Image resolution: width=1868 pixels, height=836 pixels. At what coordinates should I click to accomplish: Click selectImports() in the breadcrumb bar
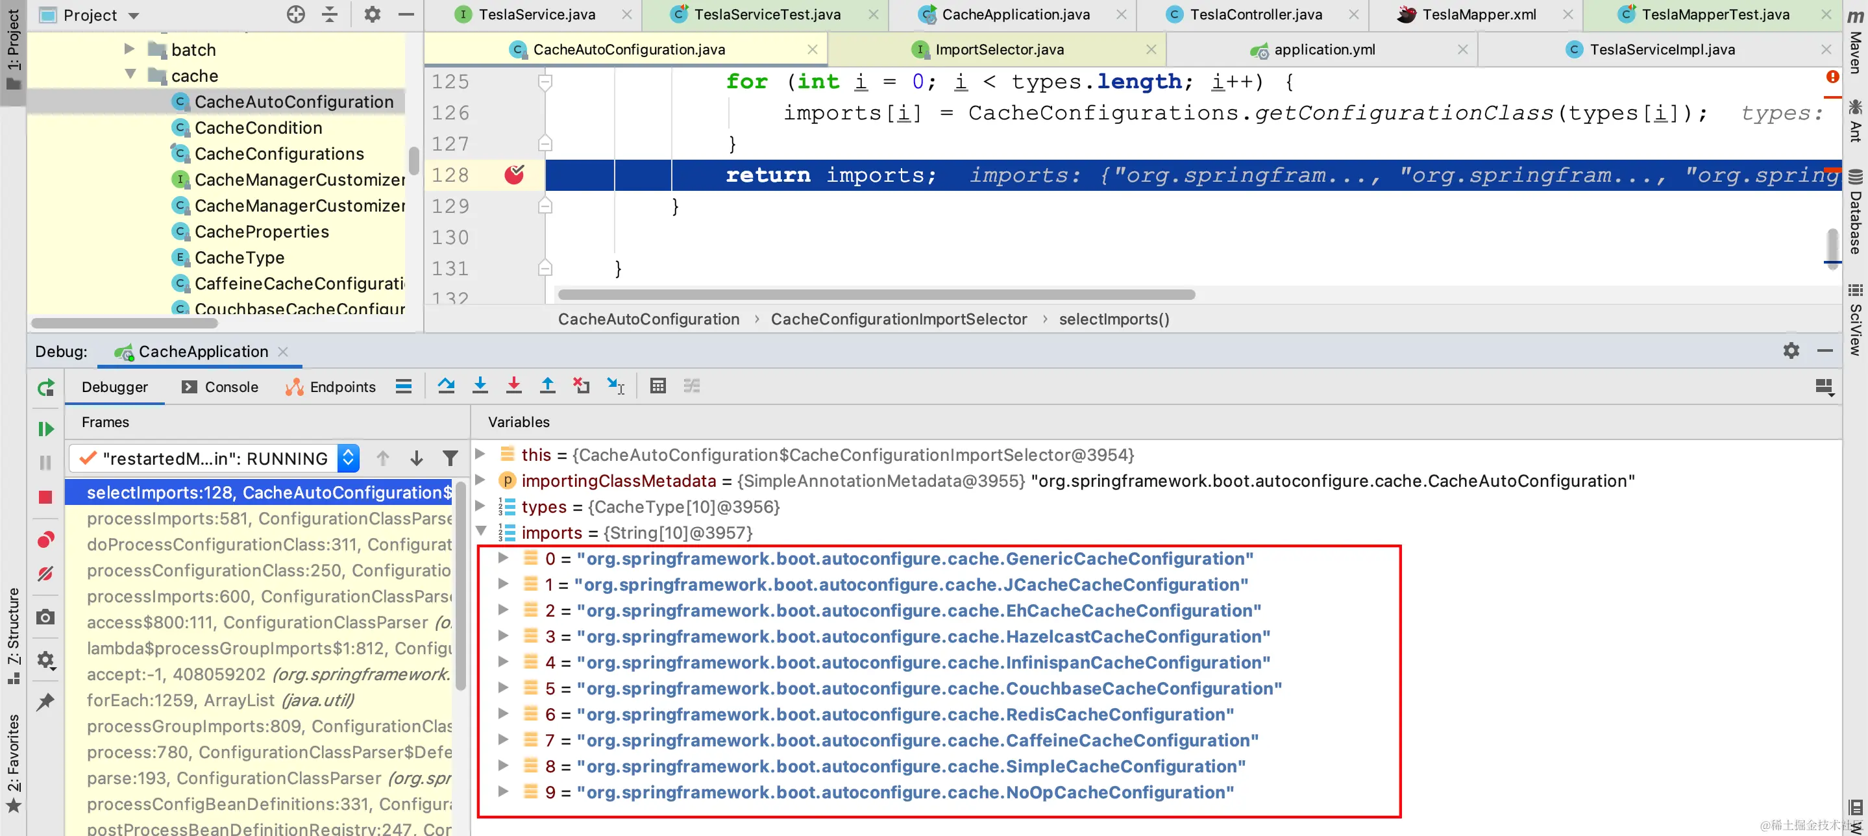[x=1114, y=319]
